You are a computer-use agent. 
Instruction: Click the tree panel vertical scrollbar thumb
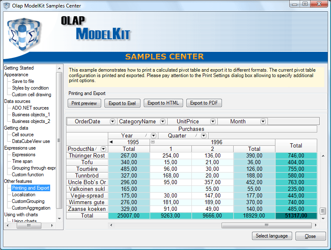(59, 140)
